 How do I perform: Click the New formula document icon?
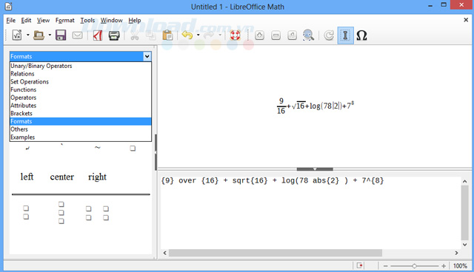(x=17, y=35)
